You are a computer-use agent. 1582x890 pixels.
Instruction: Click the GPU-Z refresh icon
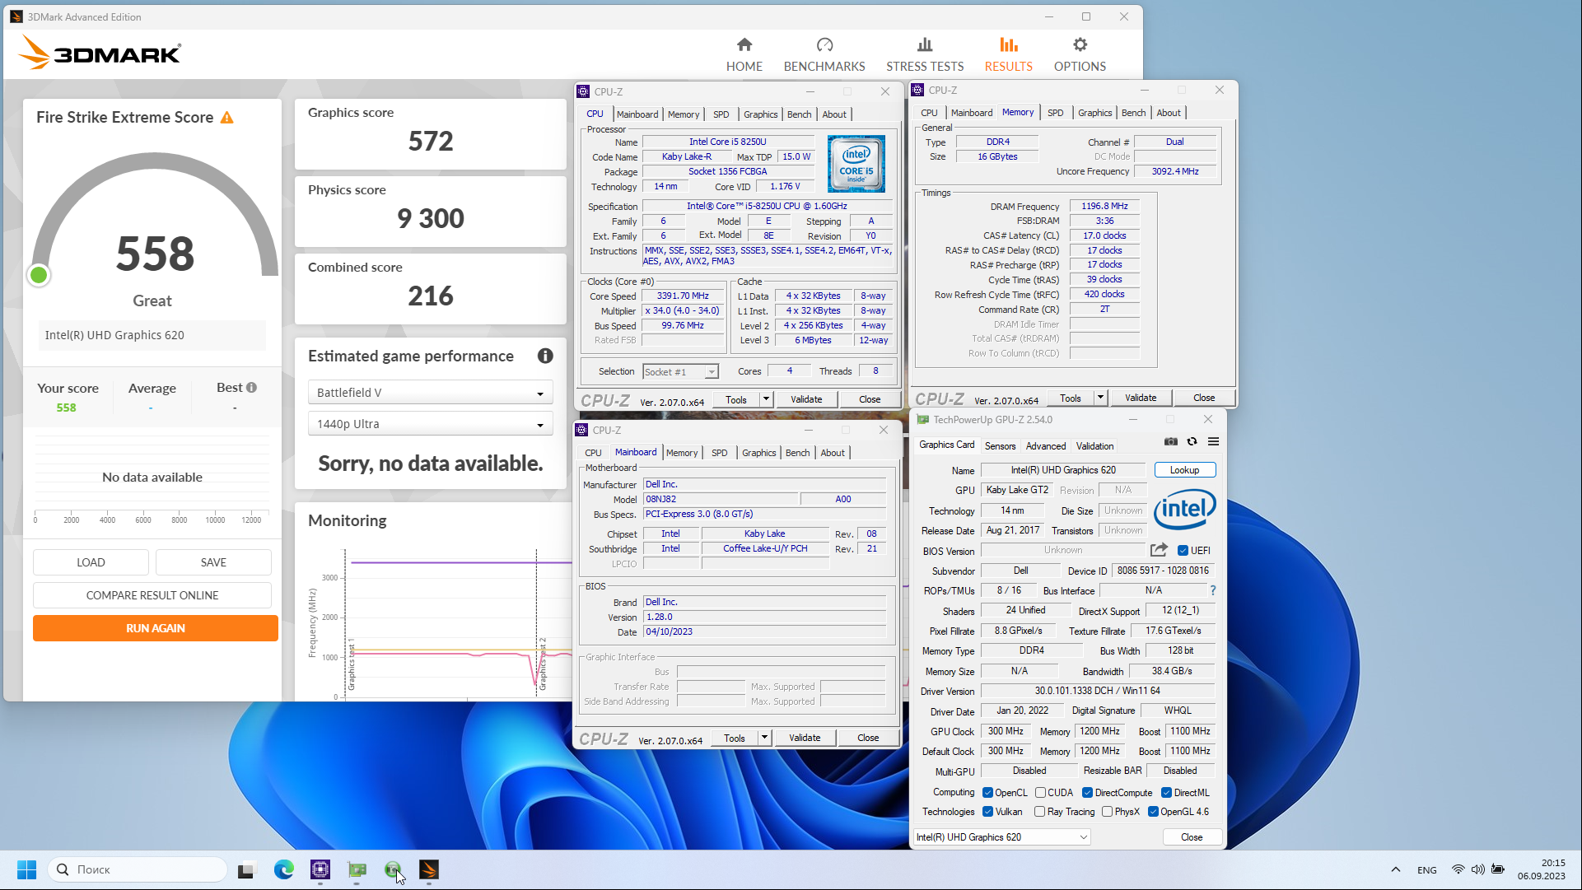pyautogui.click(x=1192, y=442)
